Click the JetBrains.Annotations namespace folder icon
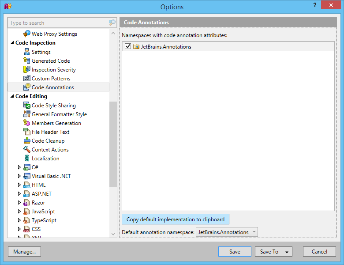This screenshot has width=344, height=265. (x=136, y=46)
